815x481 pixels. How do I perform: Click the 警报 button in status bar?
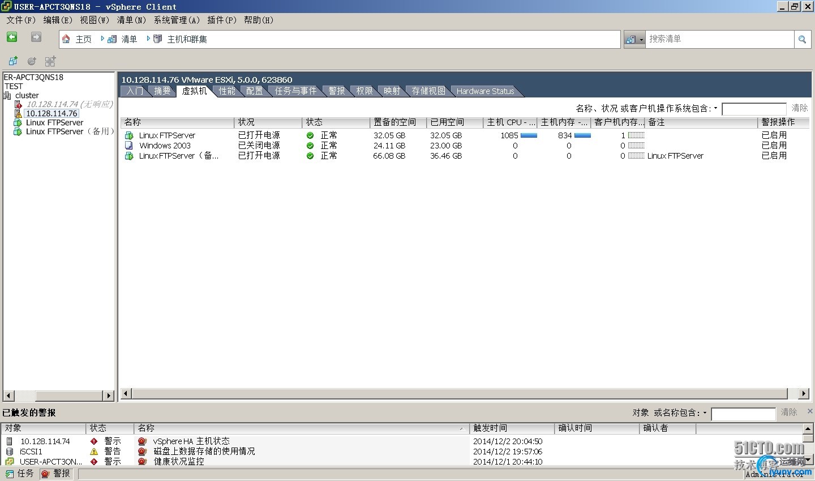tap(56, 474)
